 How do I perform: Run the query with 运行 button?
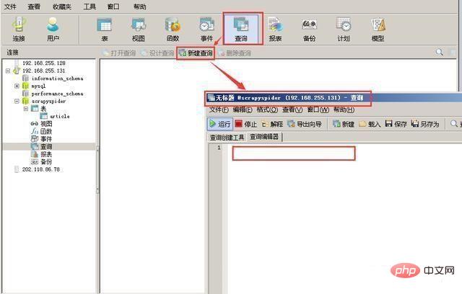coord(220,124)
